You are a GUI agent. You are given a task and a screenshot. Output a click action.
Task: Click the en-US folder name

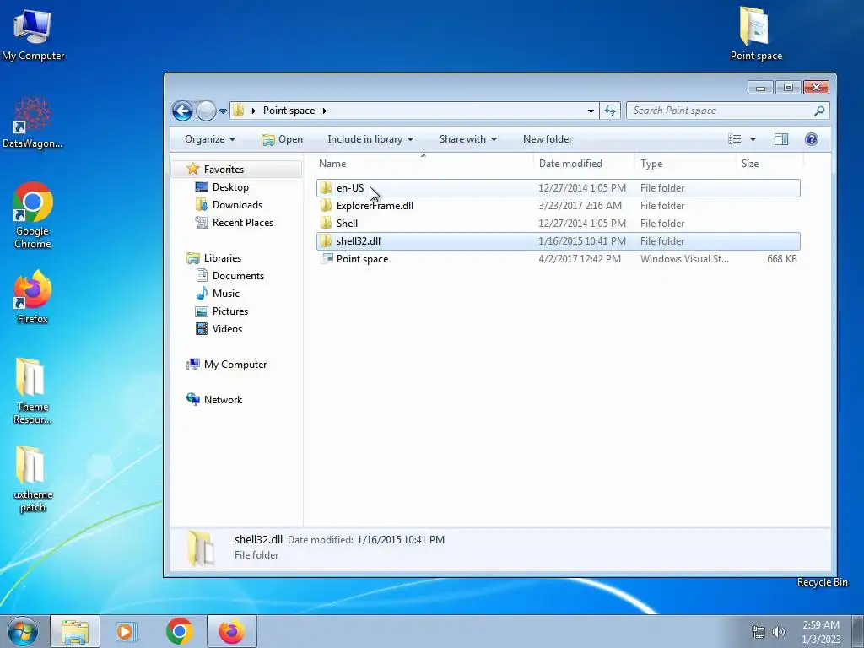click(x=350, y=188)
